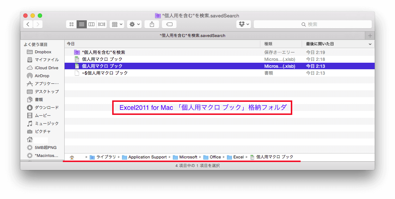This screenshot has height=199, width=395.
Task: Click the 今日 2:19 date cell
Action: (x=315, y=52)
